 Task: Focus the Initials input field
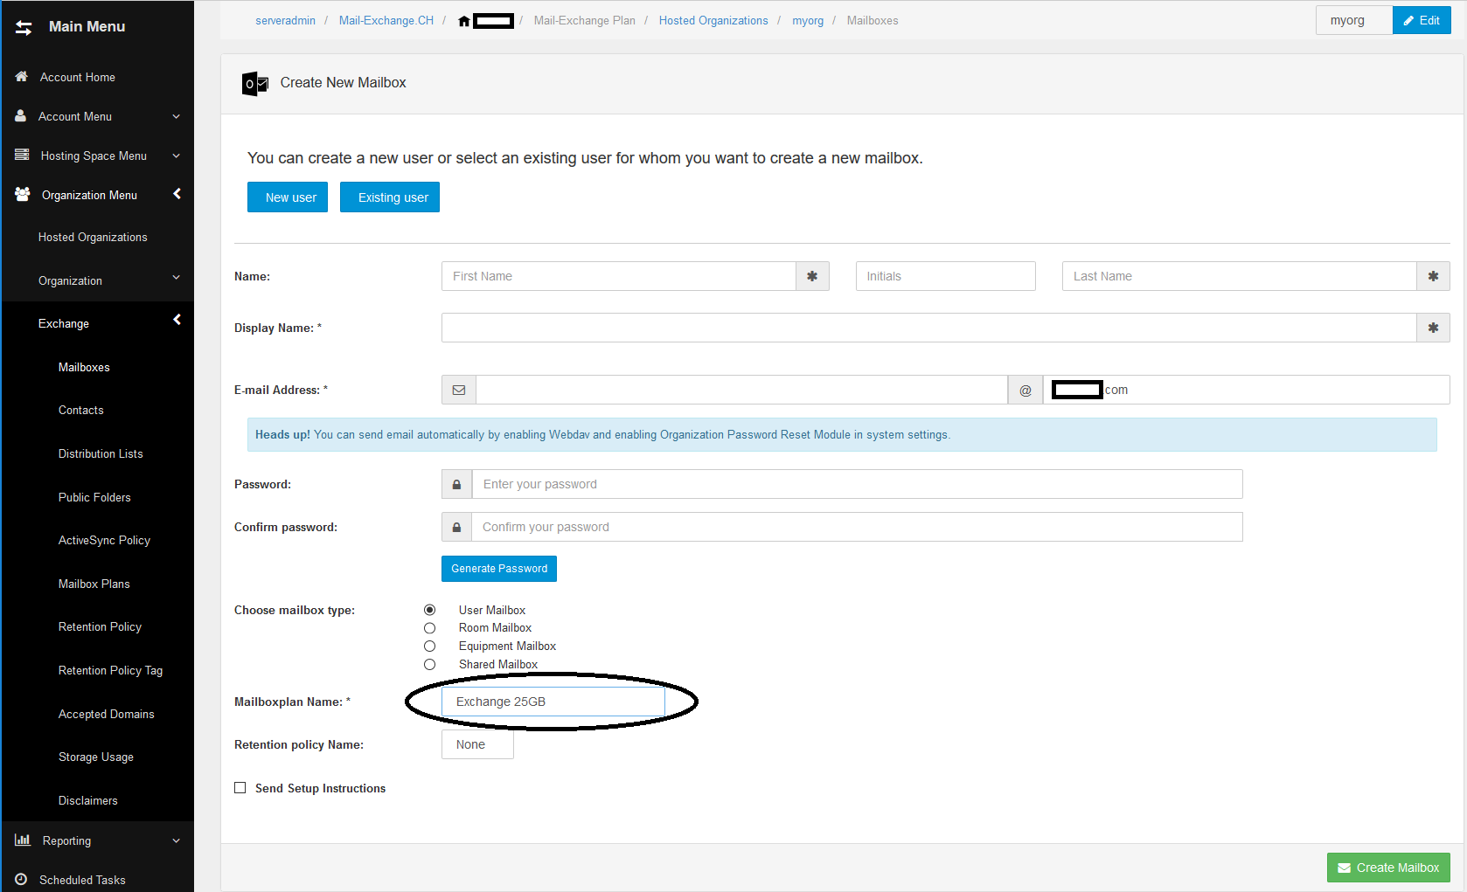pos(946,276)
